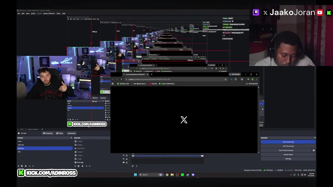
Task: Toggle lock on Image source
Action: coord(127,159)
